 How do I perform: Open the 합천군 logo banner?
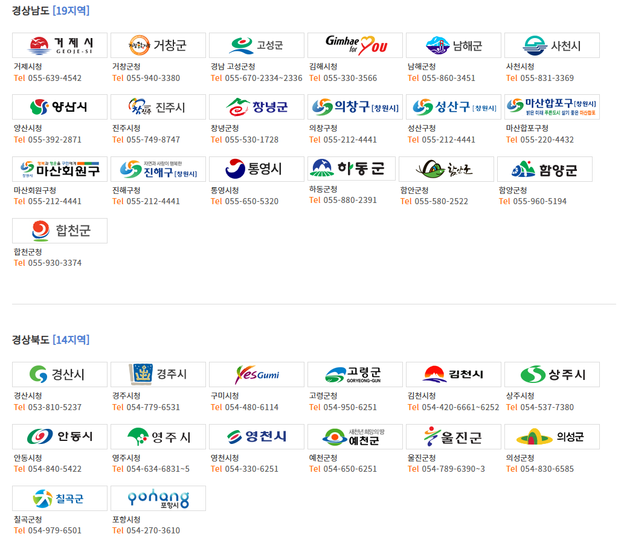(60, 231)
